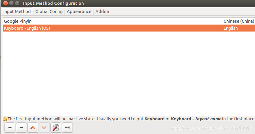Move selected input method down
Image resolution: width=255 pixels, height=134 pixels.
pyautogui.click(x=44, y=128)
